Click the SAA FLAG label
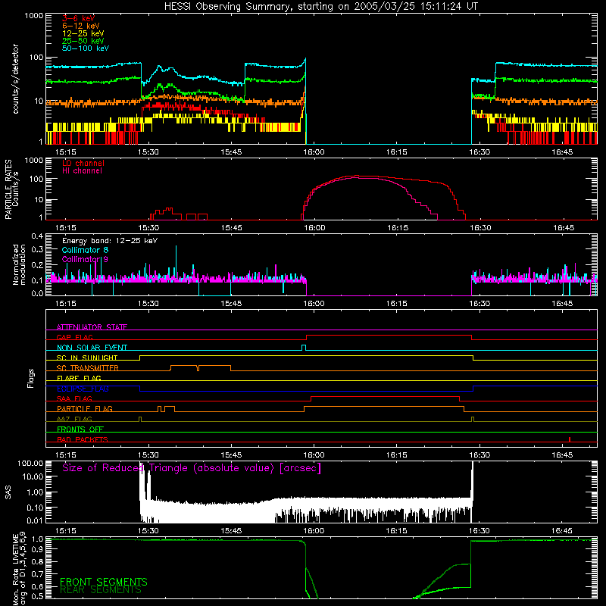The image size is (606, 606). [74, 398]
